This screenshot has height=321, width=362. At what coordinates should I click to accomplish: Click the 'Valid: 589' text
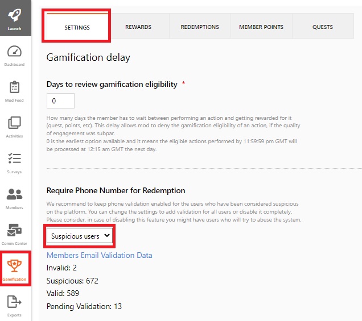pos(63,293)
